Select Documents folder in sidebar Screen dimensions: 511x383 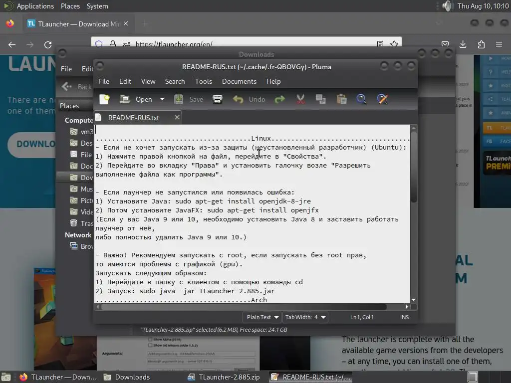pyautogui.click(x=82, y=166)
